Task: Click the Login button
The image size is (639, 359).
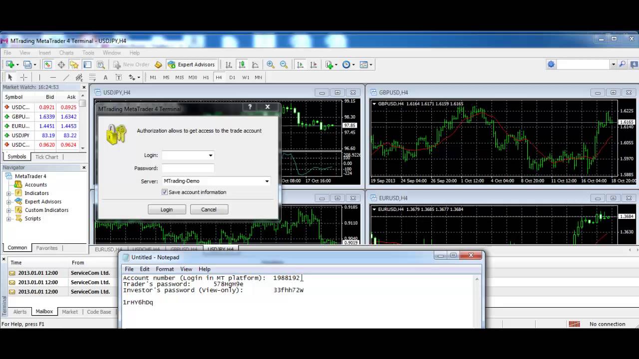Action: point(167,209)
